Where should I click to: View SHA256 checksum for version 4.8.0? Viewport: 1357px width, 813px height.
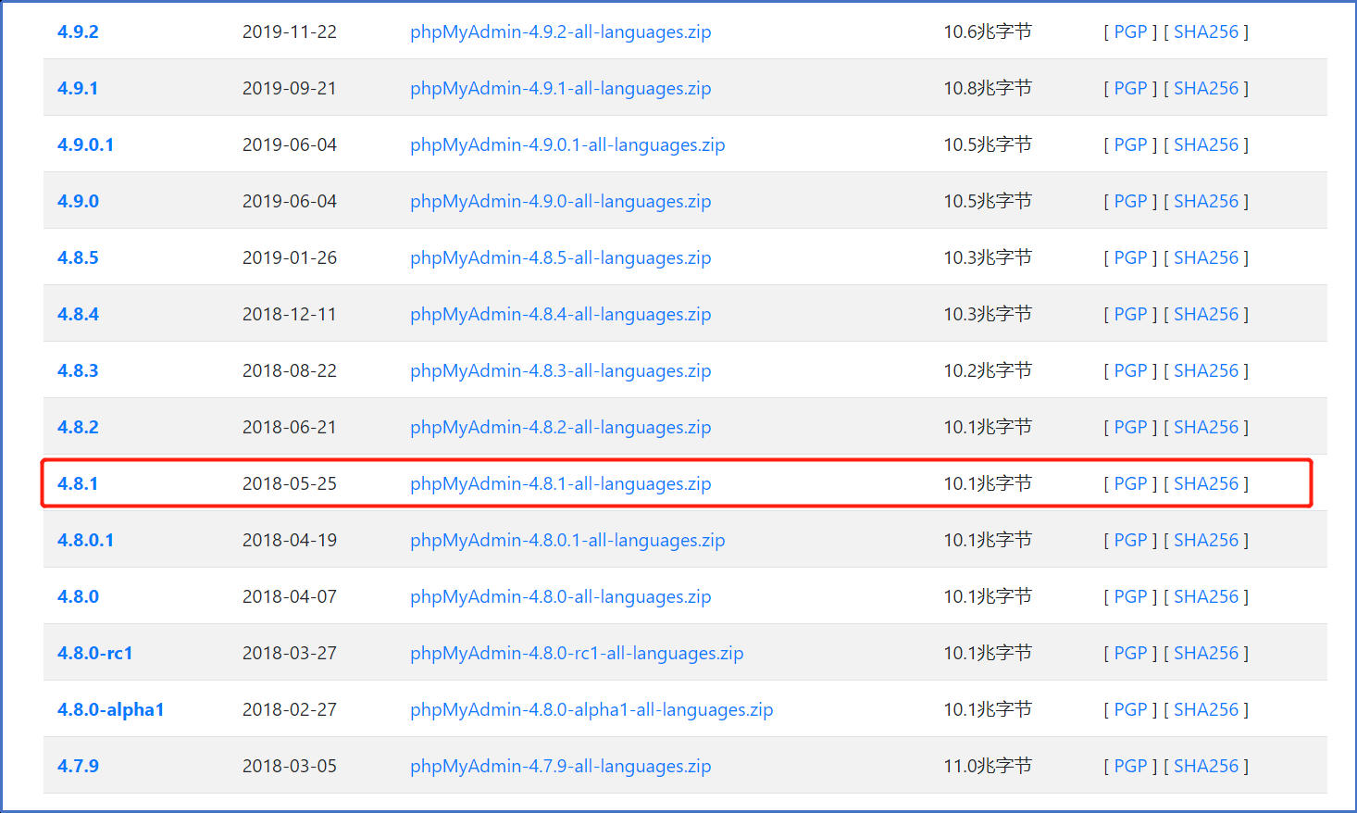tap(1206, 596)
